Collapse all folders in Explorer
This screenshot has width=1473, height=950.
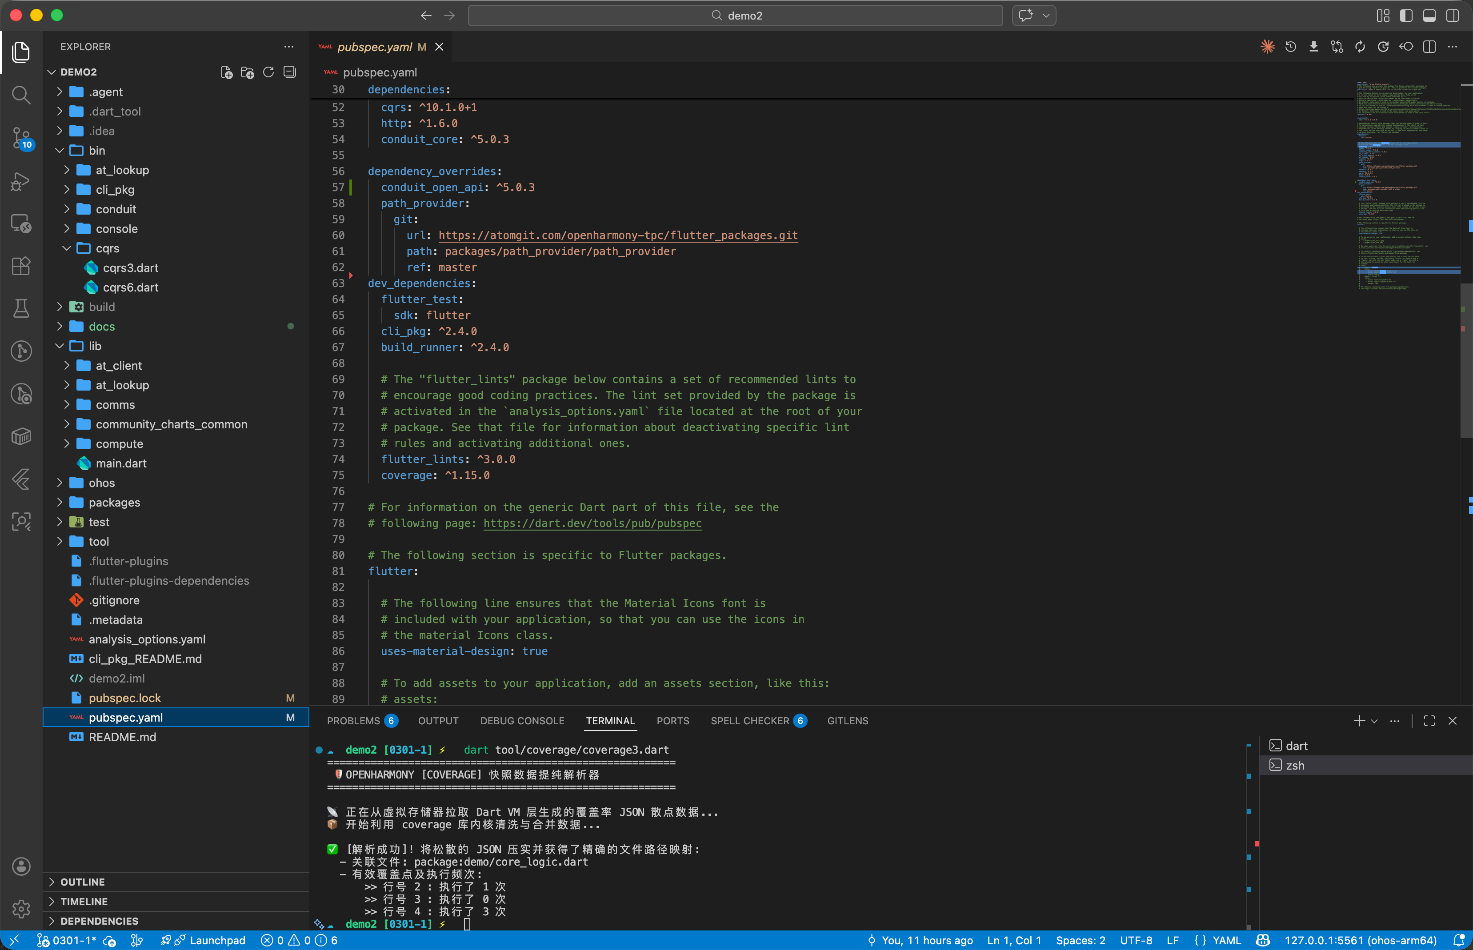point(289,72)
